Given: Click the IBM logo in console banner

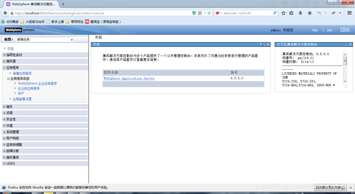Looking at the screenshot, I should [345, 30].
